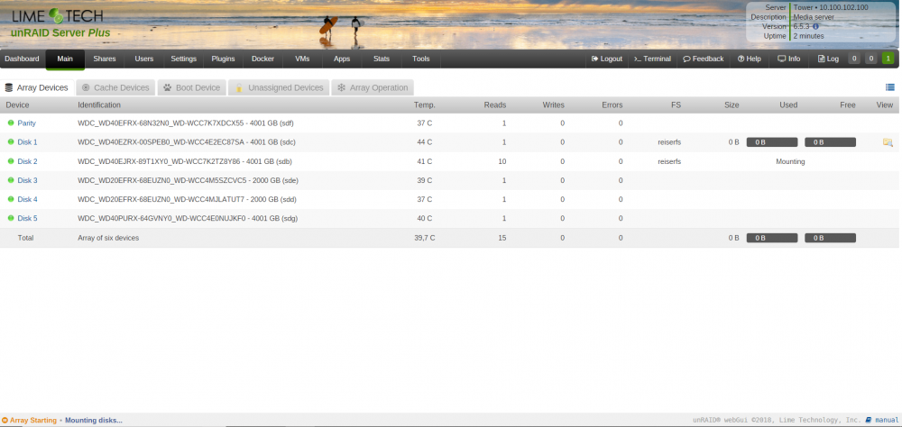Click Disk 5 identification WDC_WD40PURX text
The width and height of the screenshot is (902, 427).
(x=188, y=218)
